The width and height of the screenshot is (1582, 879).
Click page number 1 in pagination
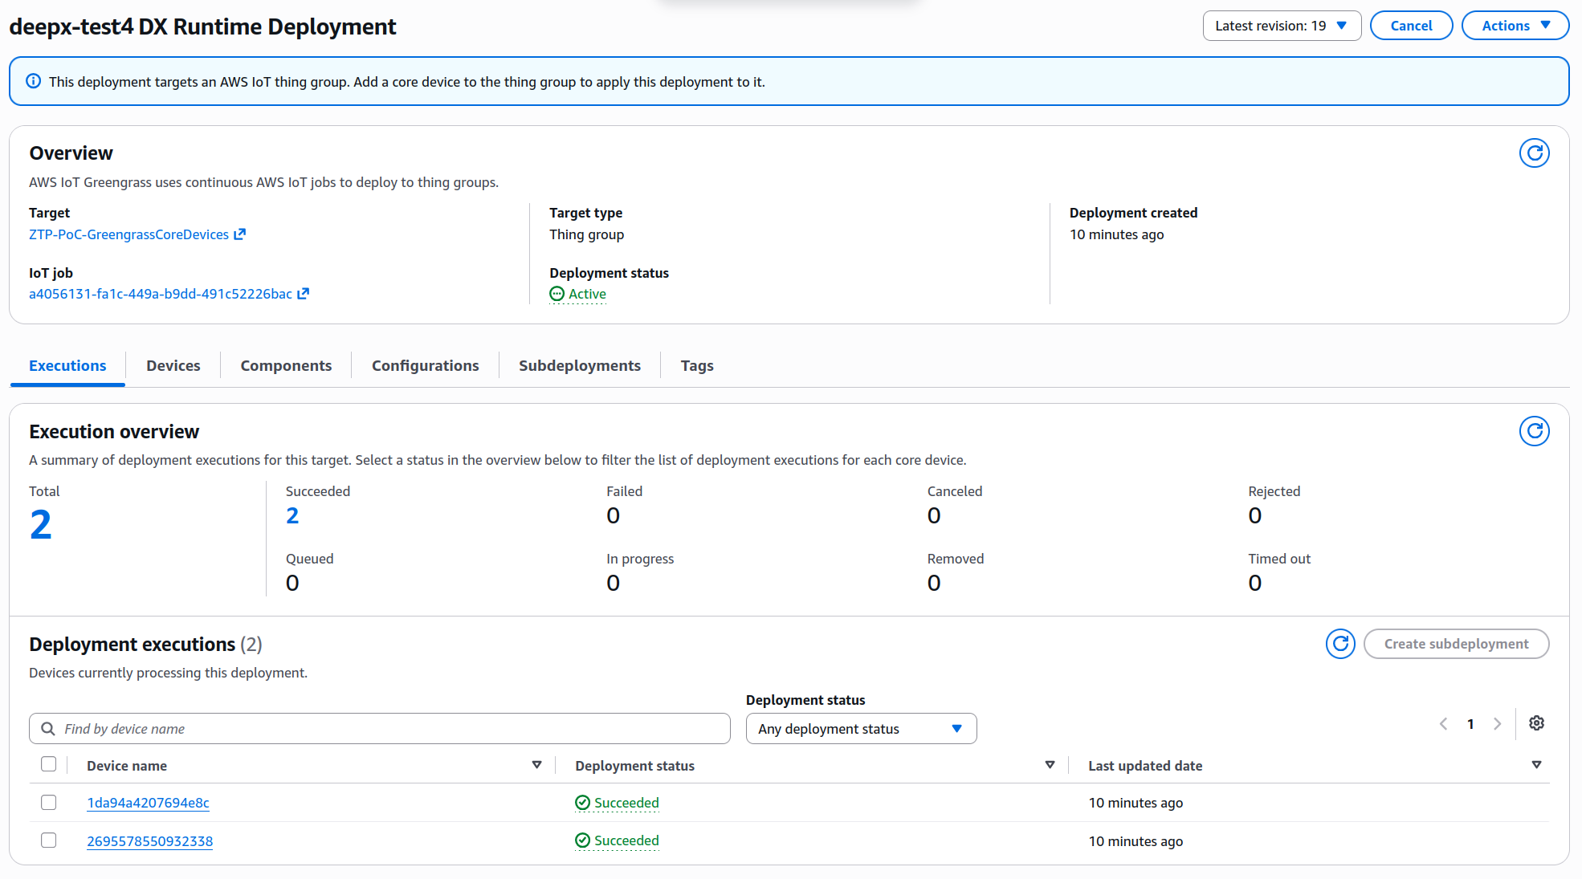point(1470,724)
